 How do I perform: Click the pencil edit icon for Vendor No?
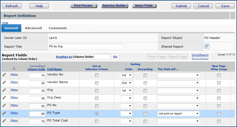tap(4, 75)
